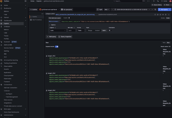Click the Run query button
This screenshot has height=118, width=172.
163,9
